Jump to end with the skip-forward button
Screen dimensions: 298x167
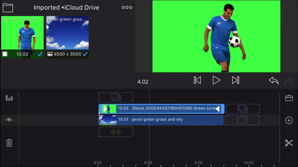coord(236,80)
